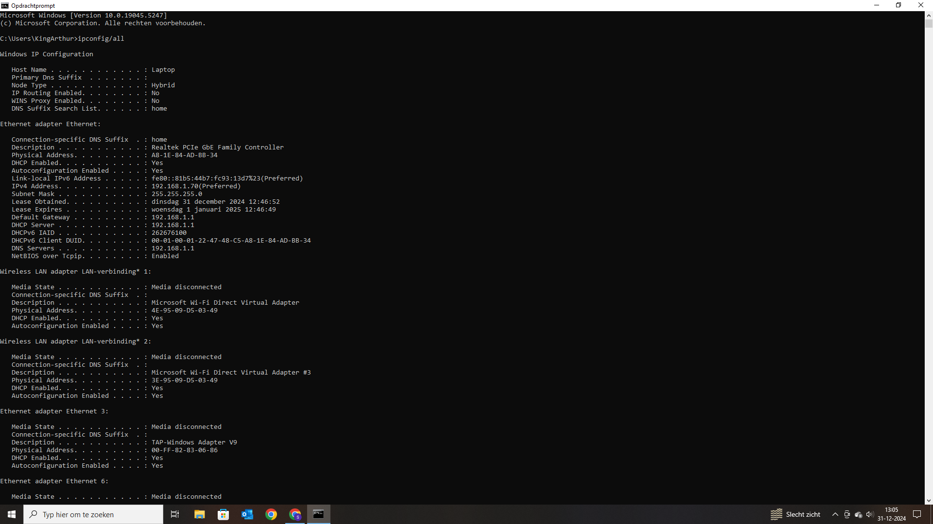Show hidden system tray icons
933x524 pixels.
click(x=835, y=514)
